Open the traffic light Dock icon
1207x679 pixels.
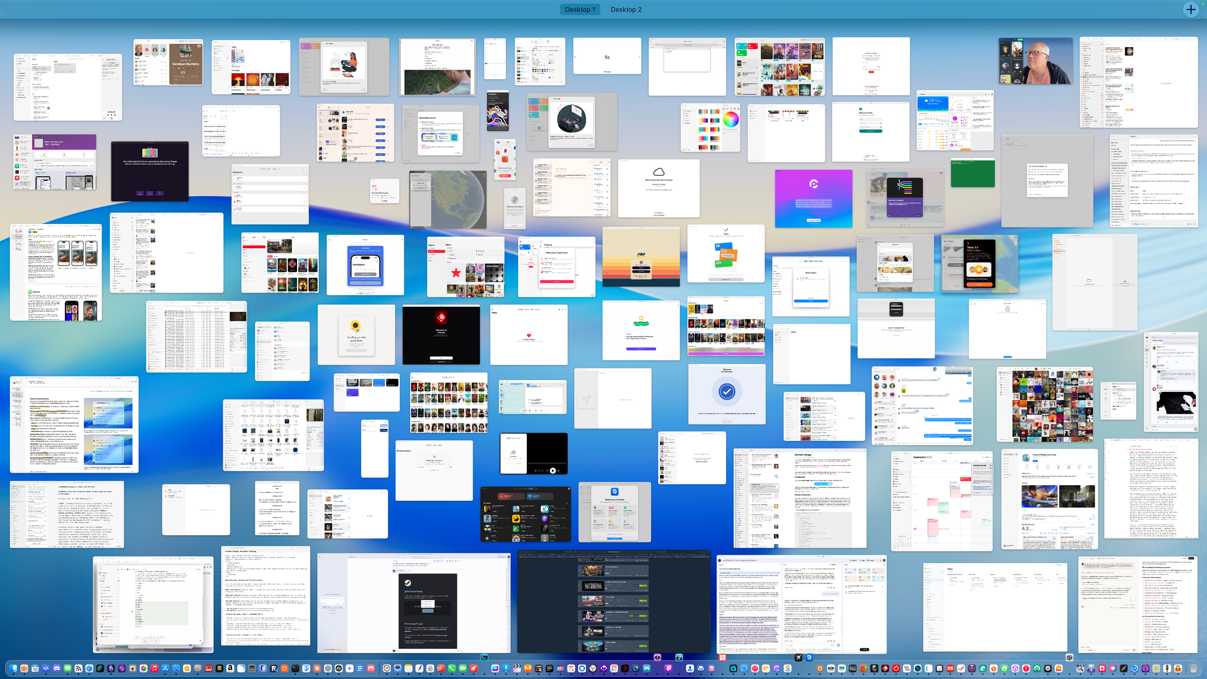[1167, 668]
